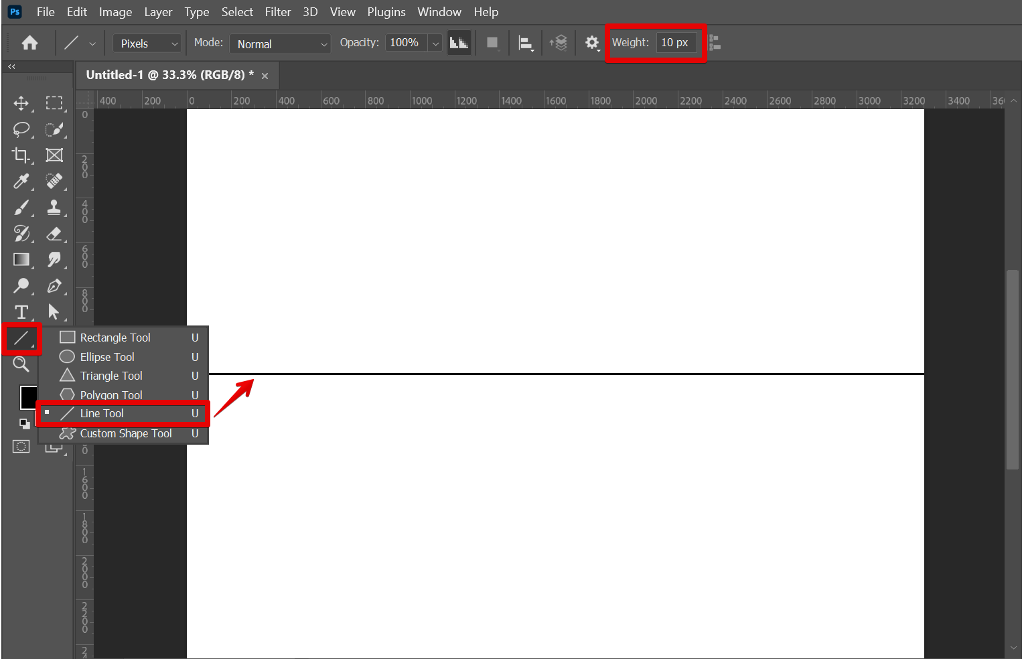Image resolution: width=1022 pixels, height=659 pixels.
Task: Select the Eraser tool
Action: [54, 234]
